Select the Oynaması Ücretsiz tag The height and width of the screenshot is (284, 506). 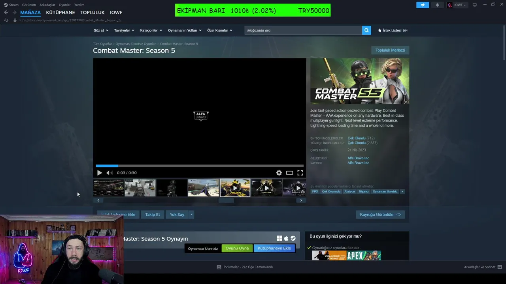coord(385,191)
